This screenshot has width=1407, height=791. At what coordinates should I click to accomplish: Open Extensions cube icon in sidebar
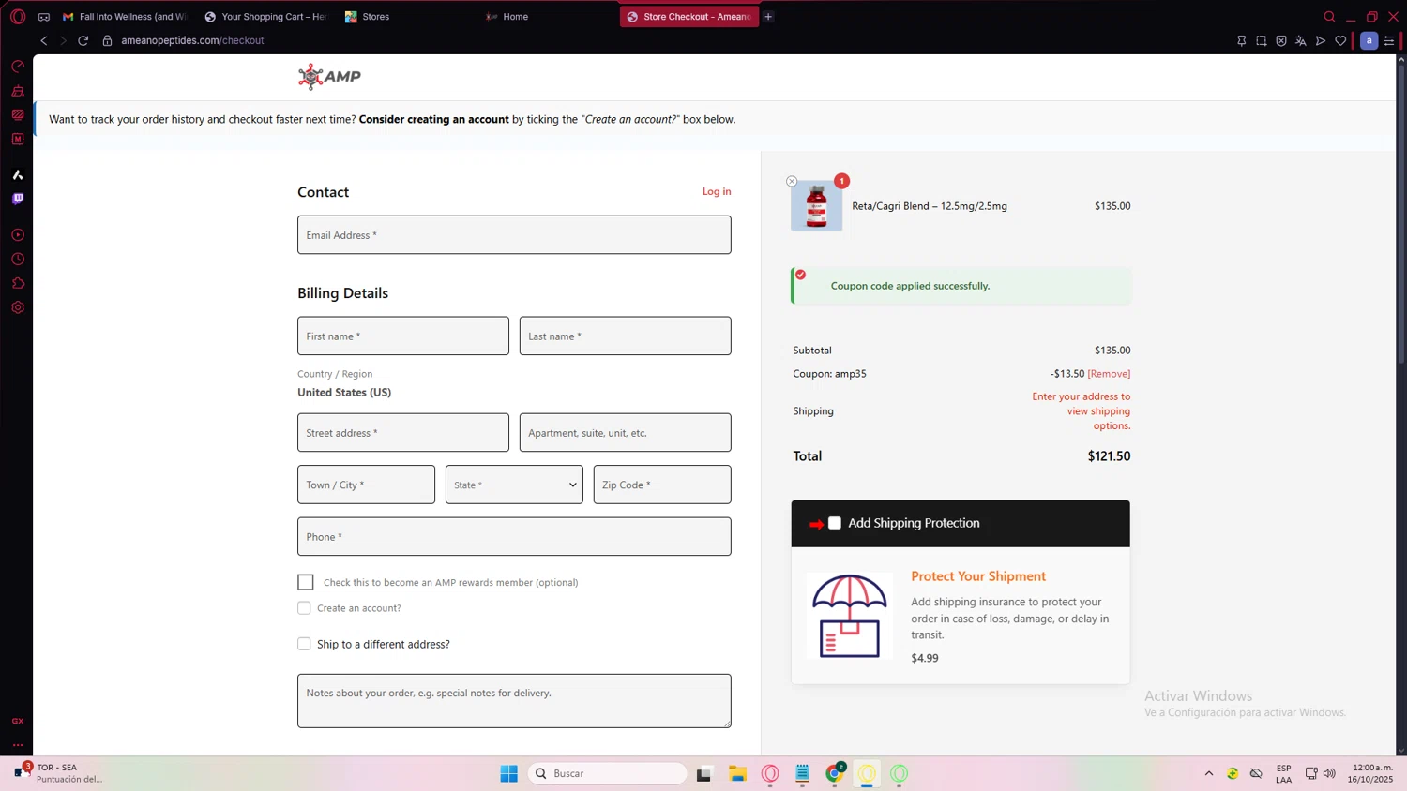tap(18, 283)
